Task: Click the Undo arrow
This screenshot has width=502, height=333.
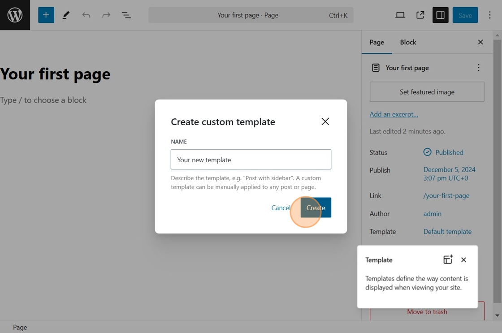Action: 86,15
